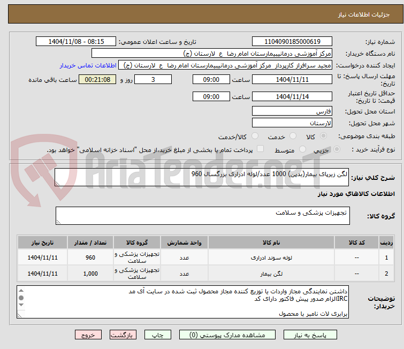
Task: Click the quantity cell 1,000
Action: click(x=90, y=274)
